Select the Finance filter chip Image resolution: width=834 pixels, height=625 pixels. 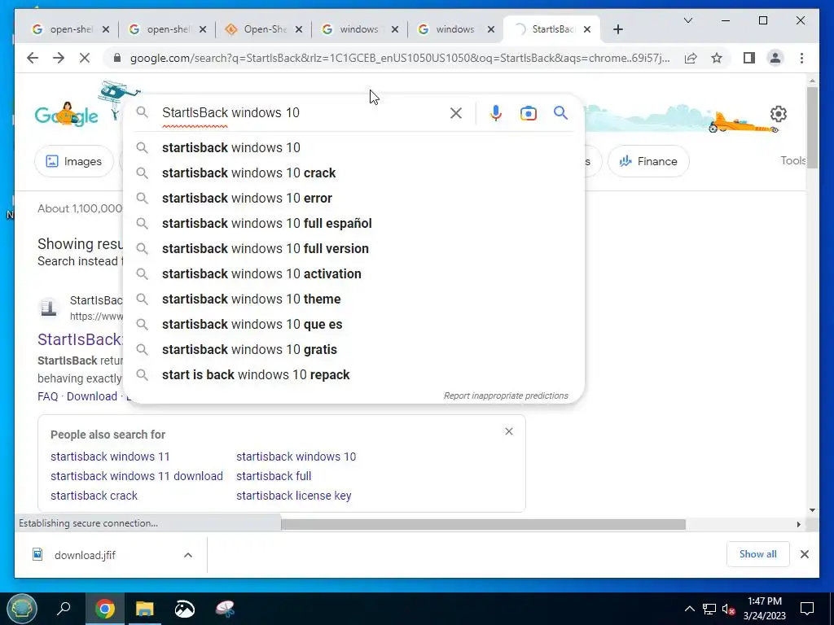coord(648,161)
